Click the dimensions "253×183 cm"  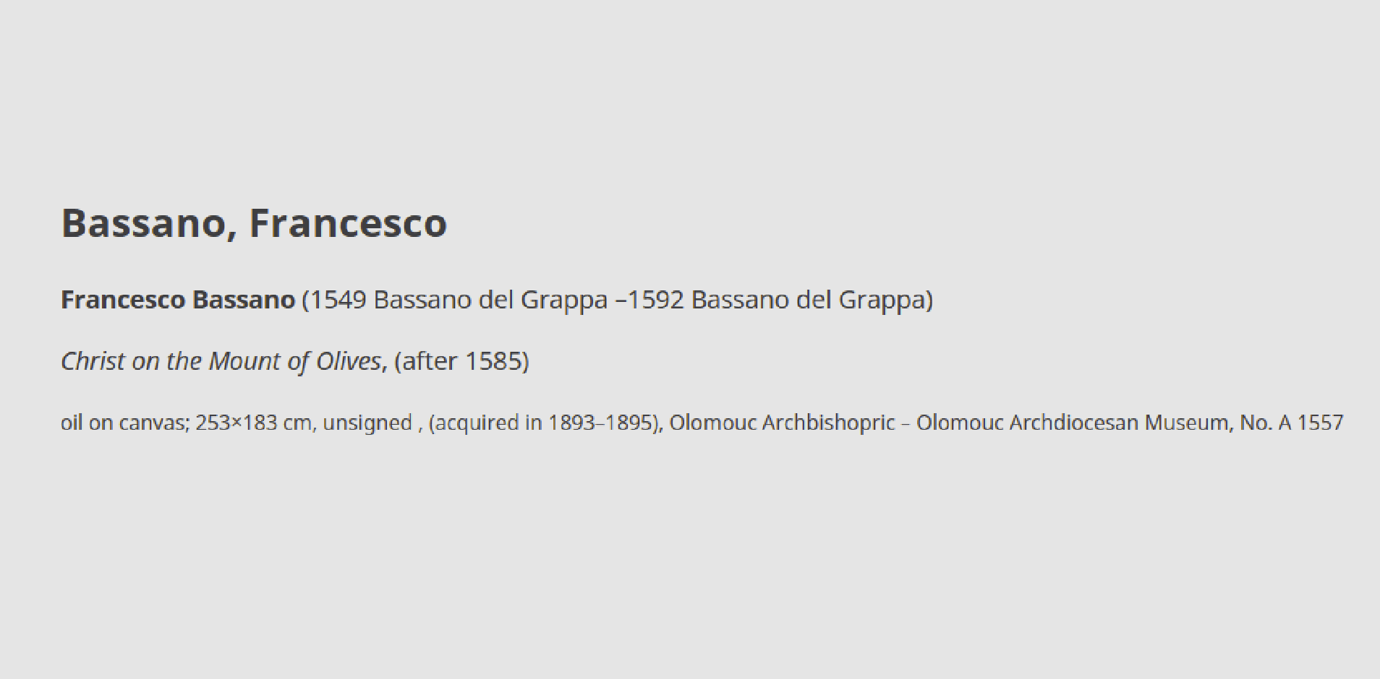point(253,423)
